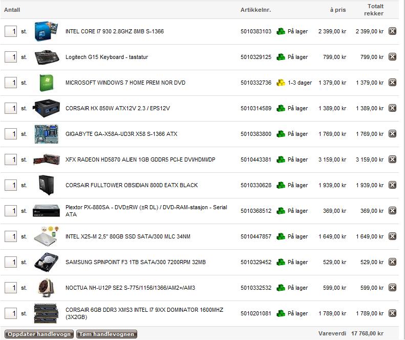This screenshot has width=405, height=340.
Task: Open the Samsung hard drive thumbnail
Action: click(x=47, y=262)
